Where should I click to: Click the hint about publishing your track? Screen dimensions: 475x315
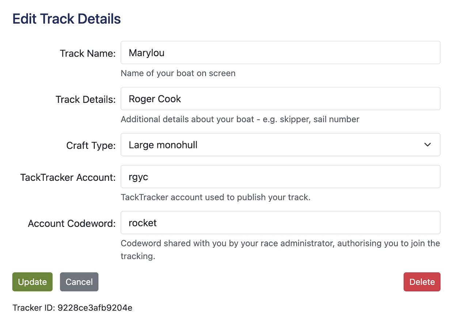tap(215, 197)
